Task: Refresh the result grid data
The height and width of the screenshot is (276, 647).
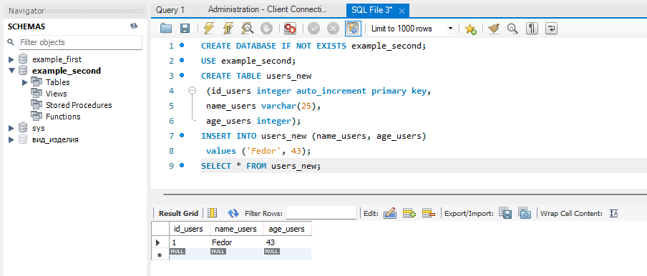Action: (x=233, y=213)
